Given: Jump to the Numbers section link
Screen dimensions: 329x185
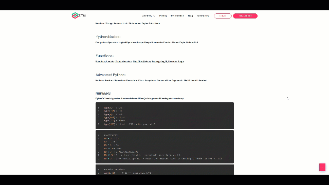Looking at the screenshot, I should pos(100,24).
